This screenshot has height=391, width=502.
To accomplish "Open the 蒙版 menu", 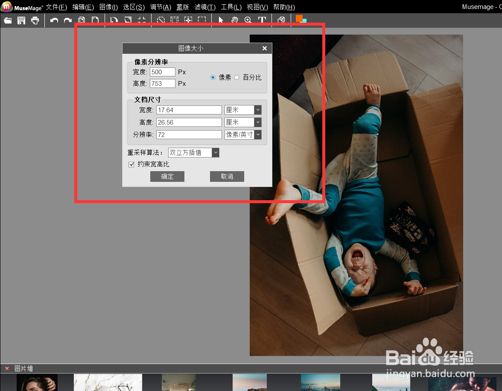I will tap(183, 7).
